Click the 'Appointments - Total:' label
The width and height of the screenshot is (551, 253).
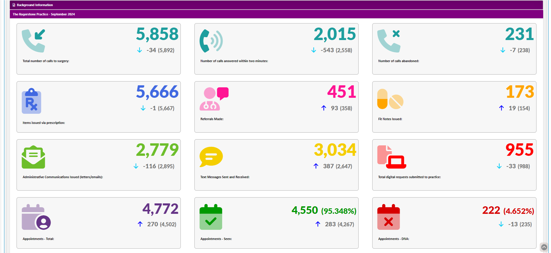point(38,239)
